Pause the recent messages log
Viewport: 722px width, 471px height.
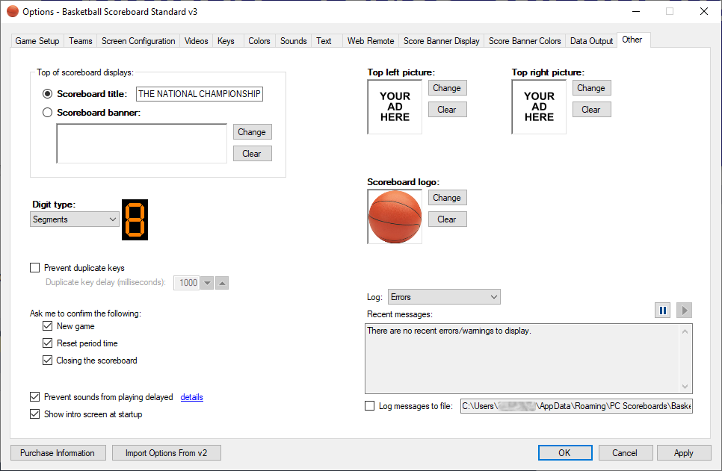(662, 311)
